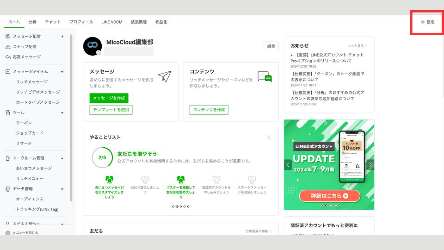The width and height of the screenshot is (444, 250).
Task: Open リサーチ in sidebar
Action: click(x=24, y=143)
